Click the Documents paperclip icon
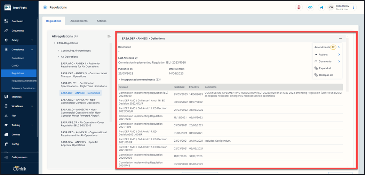 pyautogui.click(x=6, y=31)
